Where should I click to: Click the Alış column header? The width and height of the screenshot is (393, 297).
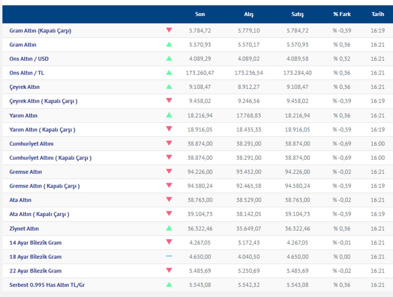click(x=249, y=14)
